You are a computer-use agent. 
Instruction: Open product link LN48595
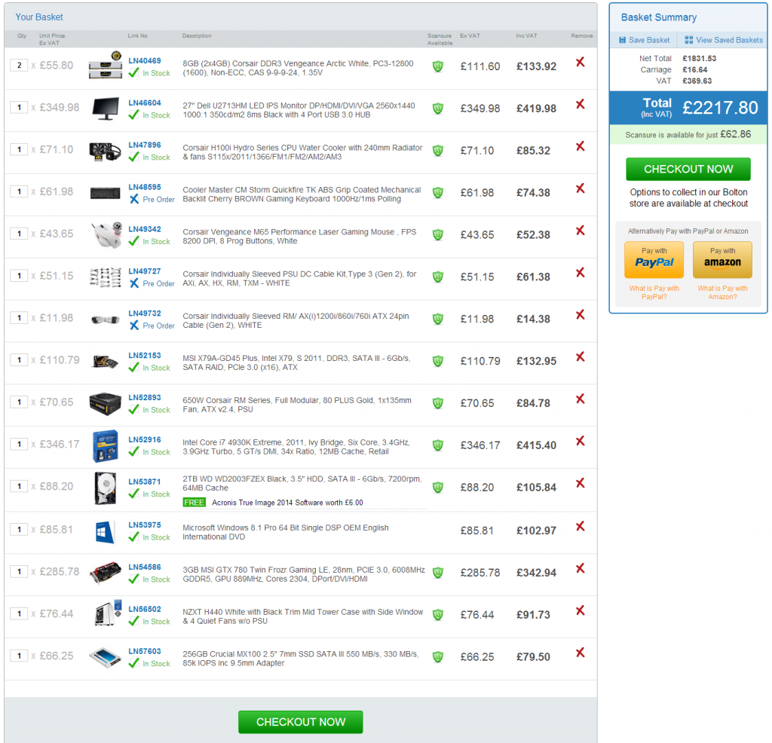144,187
